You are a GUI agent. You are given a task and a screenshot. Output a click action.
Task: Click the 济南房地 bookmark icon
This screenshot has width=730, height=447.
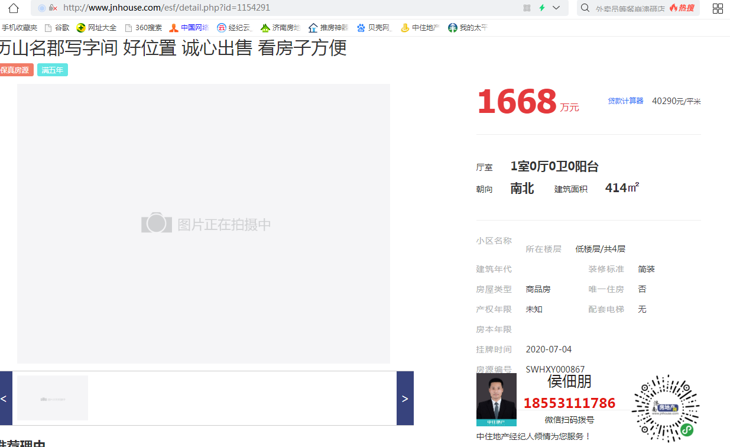[265, 27]
